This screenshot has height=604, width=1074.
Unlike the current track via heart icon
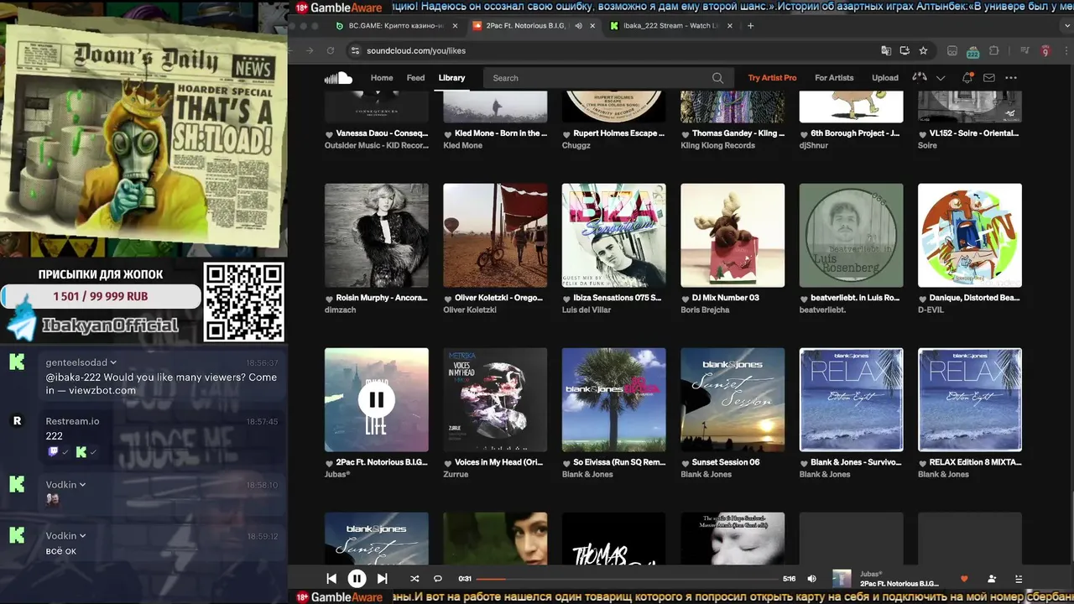click(964, 579)
